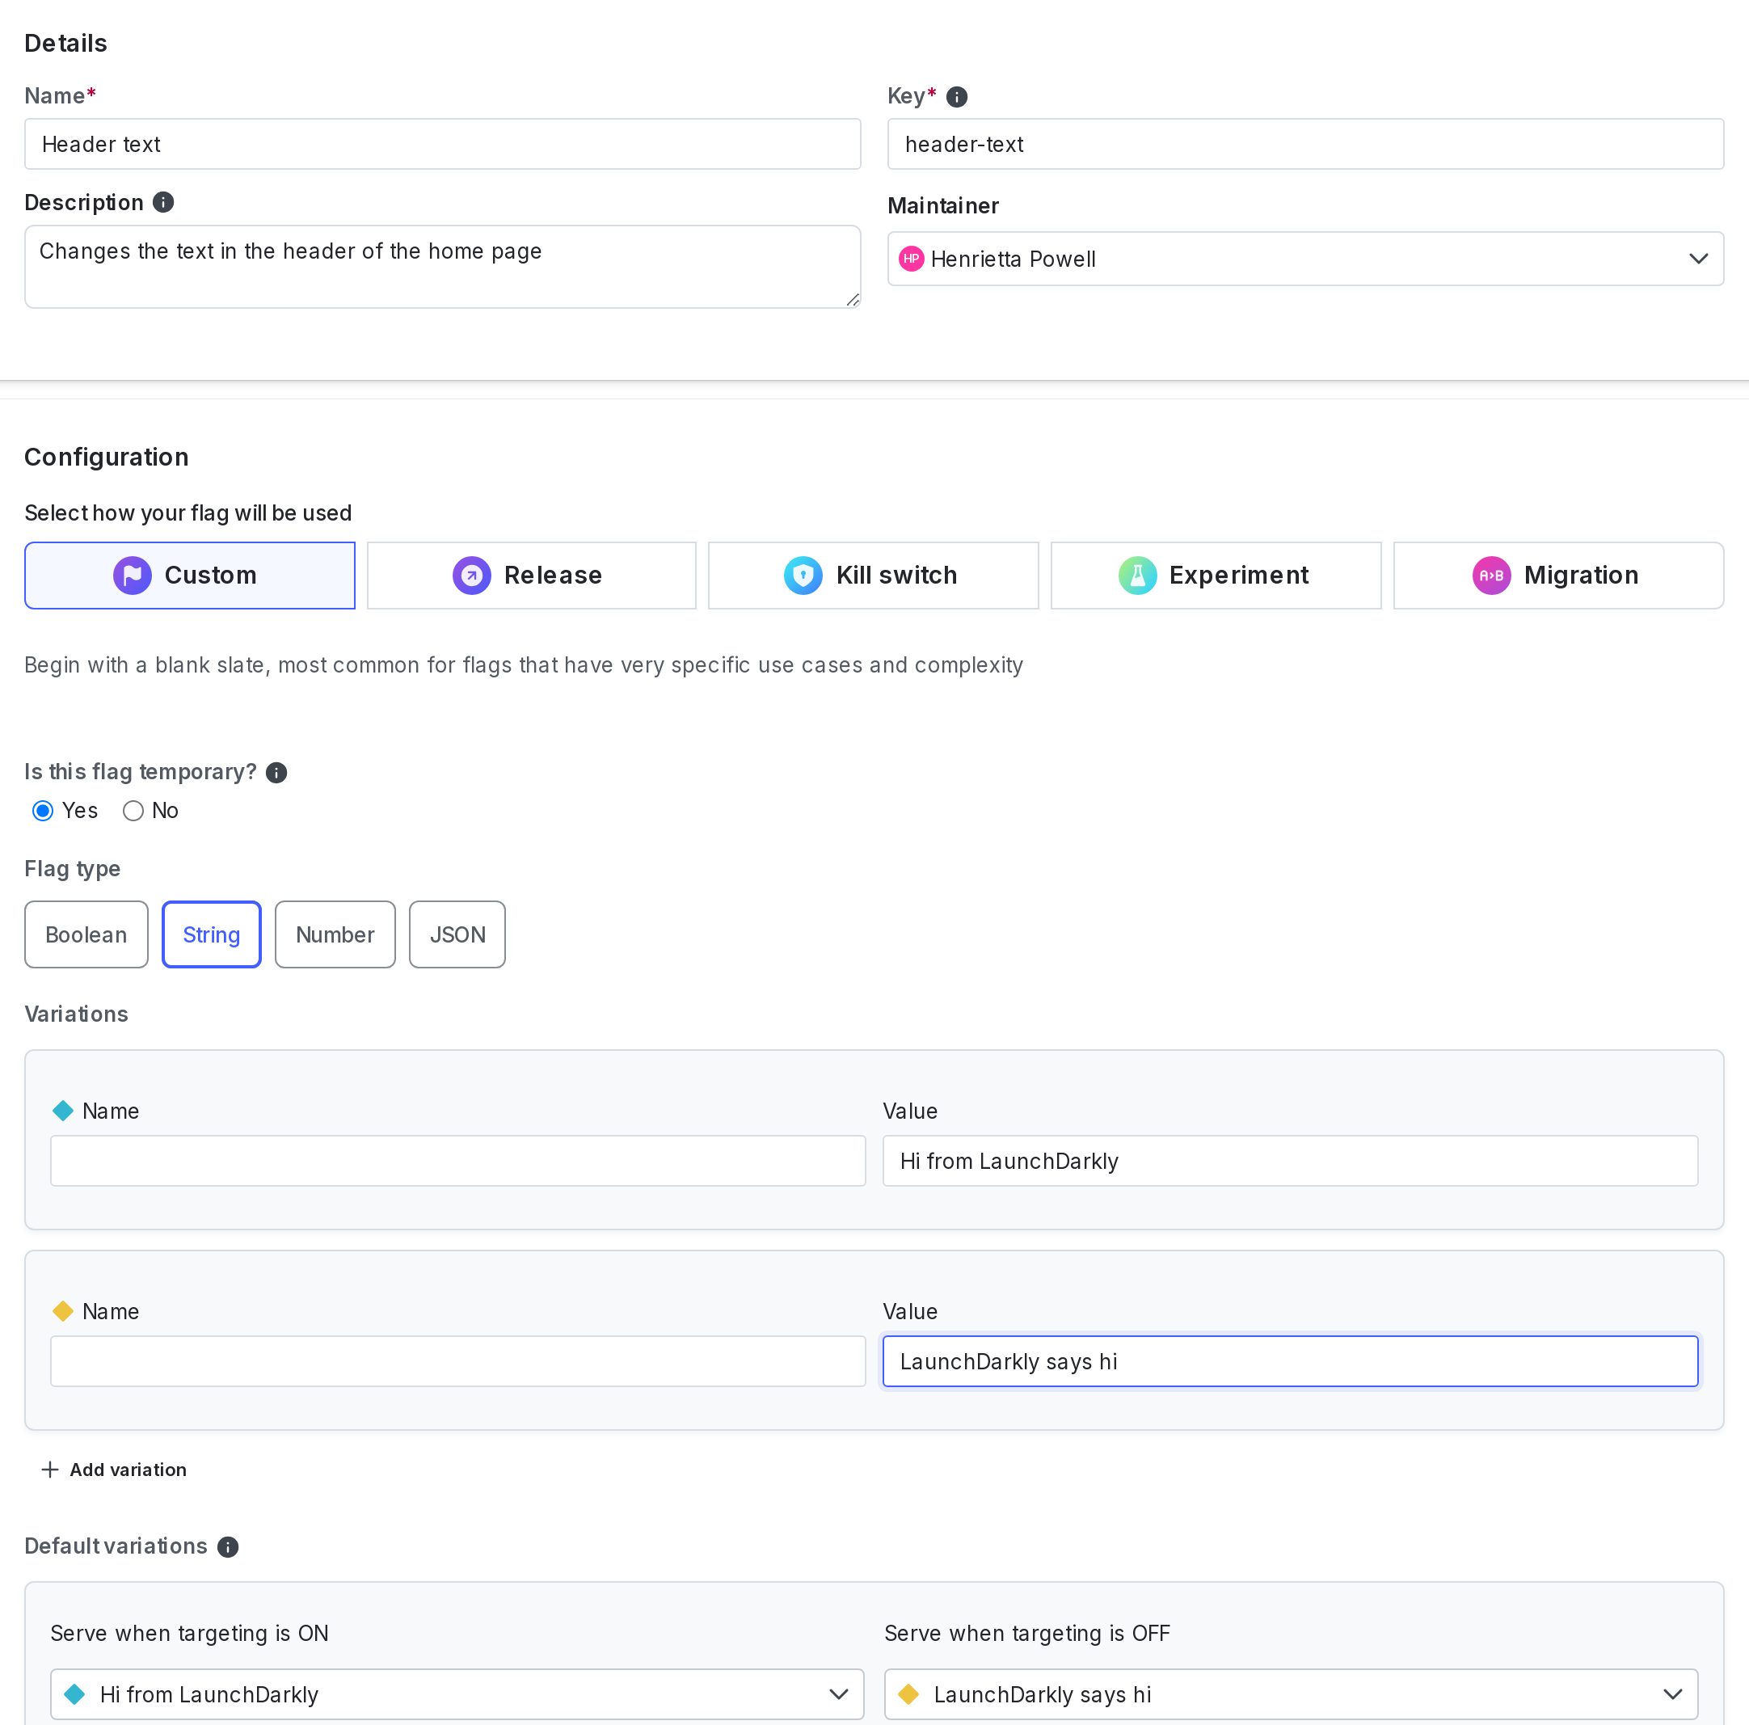Focus the flag Name input field
The width and height of the screenshot is (1749, 1725).
click(443, 144)
